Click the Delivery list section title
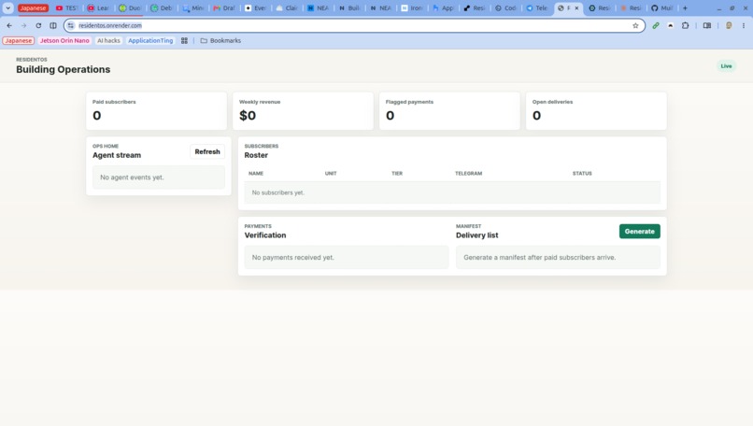The image size is (753, 426). click(476, 235)
